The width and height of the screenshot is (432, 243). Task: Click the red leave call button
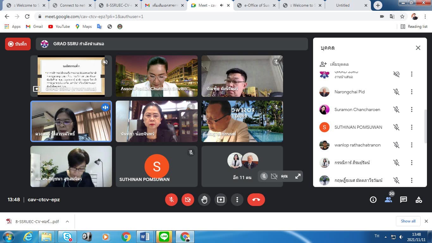pos(256,200)
